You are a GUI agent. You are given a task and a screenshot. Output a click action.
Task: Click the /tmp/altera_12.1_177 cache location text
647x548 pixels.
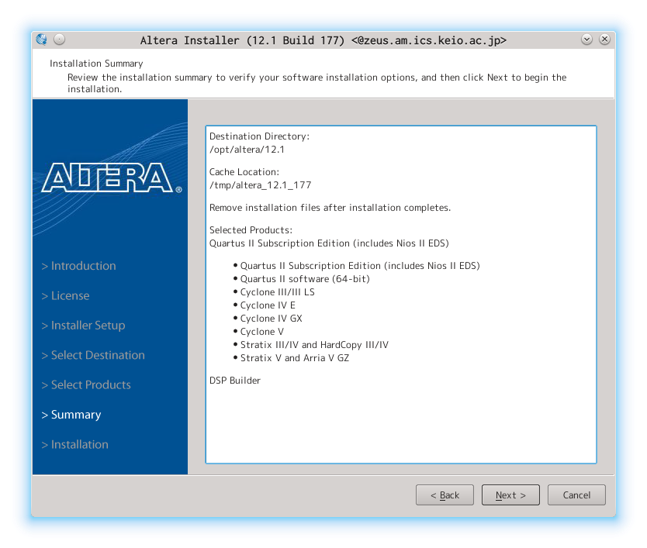[x=260, y=185]
